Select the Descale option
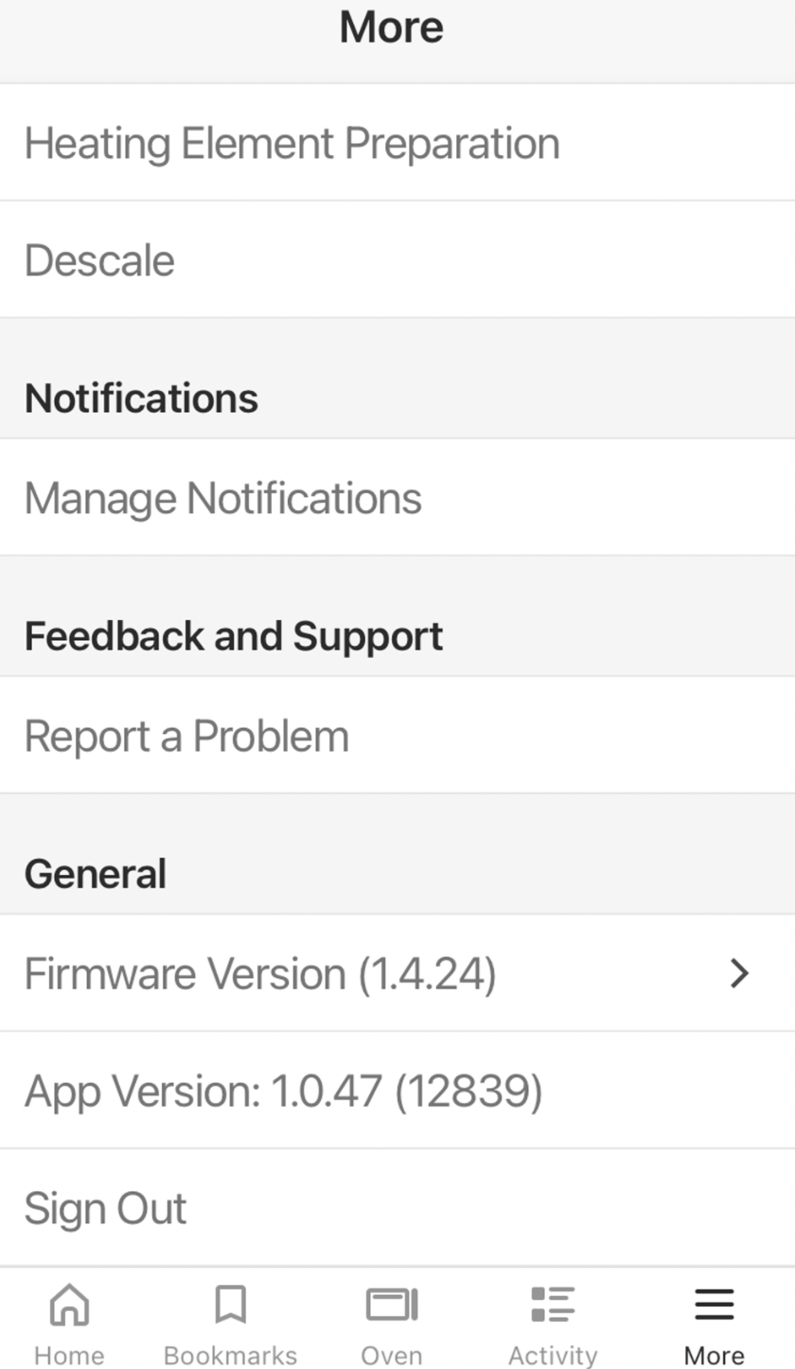The height and width of the screenshot is (1369, 795). [397, 259]
